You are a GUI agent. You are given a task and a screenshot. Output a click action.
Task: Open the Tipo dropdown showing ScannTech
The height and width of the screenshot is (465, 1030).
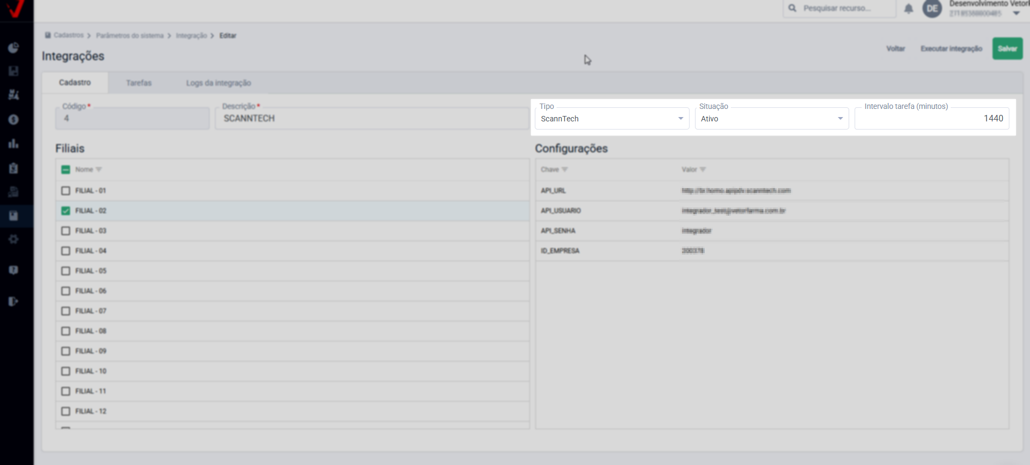click(611, 119)
